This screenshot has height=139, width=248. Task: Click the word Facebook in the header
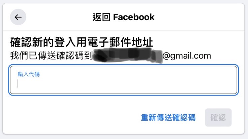(x=134, y=17)
